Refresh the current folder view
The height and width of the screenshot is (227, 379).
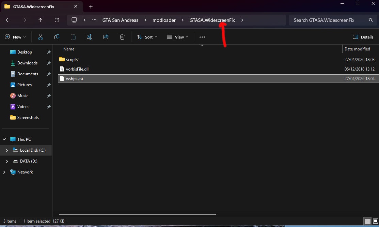point(57,20)
